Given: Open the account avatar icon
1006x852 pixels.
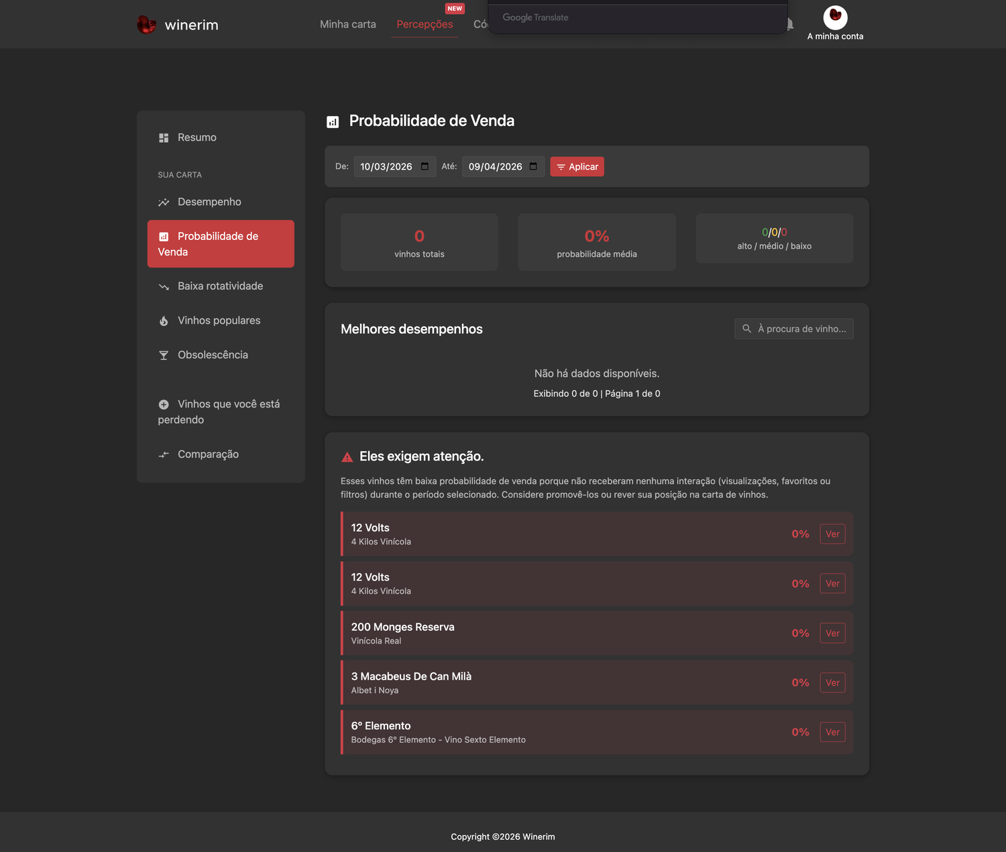Looking at the screenshot, I should coord(835,17).
